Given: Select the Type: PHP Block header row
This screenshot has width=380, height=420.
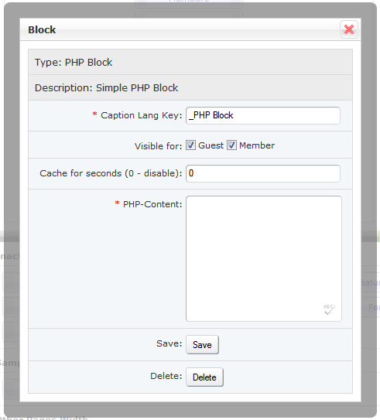Looking at the screenshot, I should pos(190,62).
